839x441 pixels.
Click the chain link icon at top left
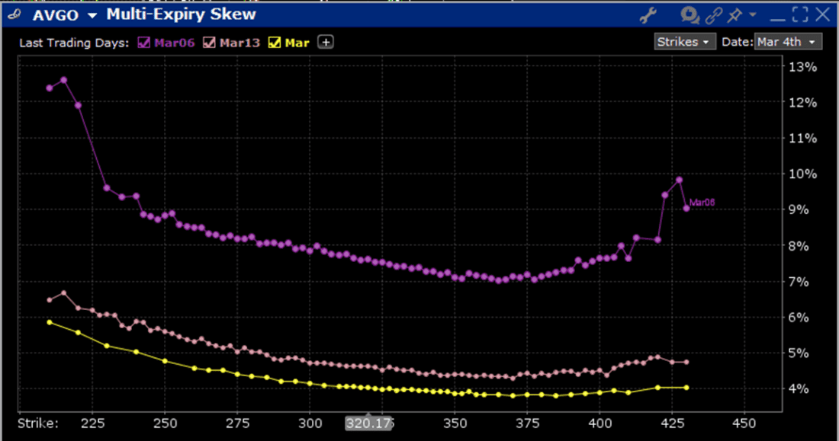point(12,14)
